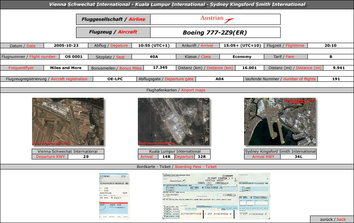Open the Kuala Lumpur airport map thumbnail
The width and height of the screenshot is (354, 223).
(x=174, y=122)
